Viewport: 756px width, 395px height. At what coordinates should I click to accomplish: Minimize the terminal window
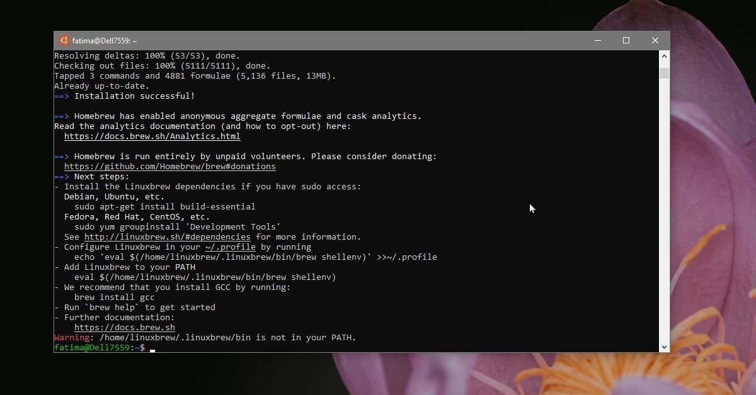597,40
